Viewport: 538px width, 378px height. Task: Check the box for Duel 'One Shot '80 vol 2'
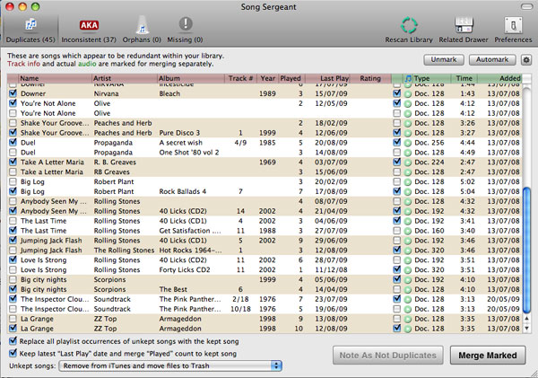coord(12,154)
